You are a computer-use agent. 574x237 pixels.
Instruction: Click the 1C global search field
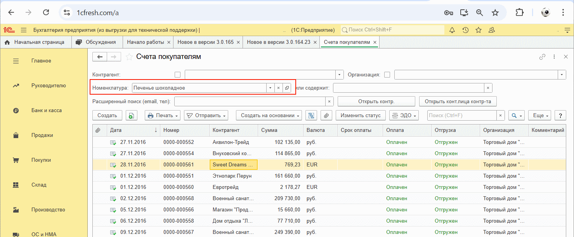click(x=392, y=30)
